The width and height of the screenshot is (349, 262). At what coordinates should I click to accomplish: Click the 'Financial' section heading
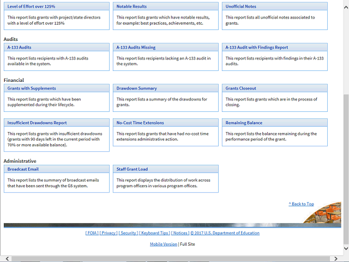click(14, 80)
